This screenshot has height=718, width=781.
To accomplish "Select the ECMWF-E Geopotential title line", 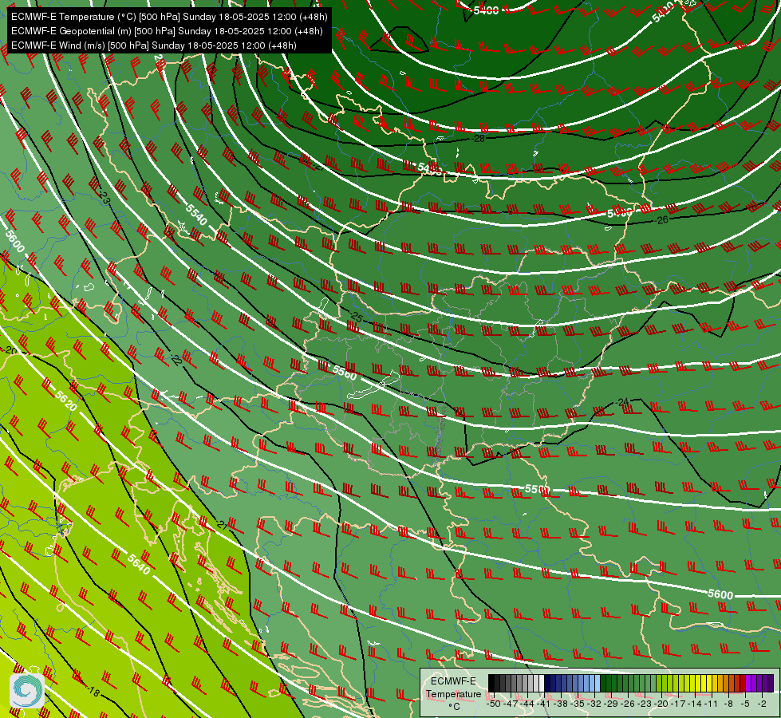I will coord(167,31).
